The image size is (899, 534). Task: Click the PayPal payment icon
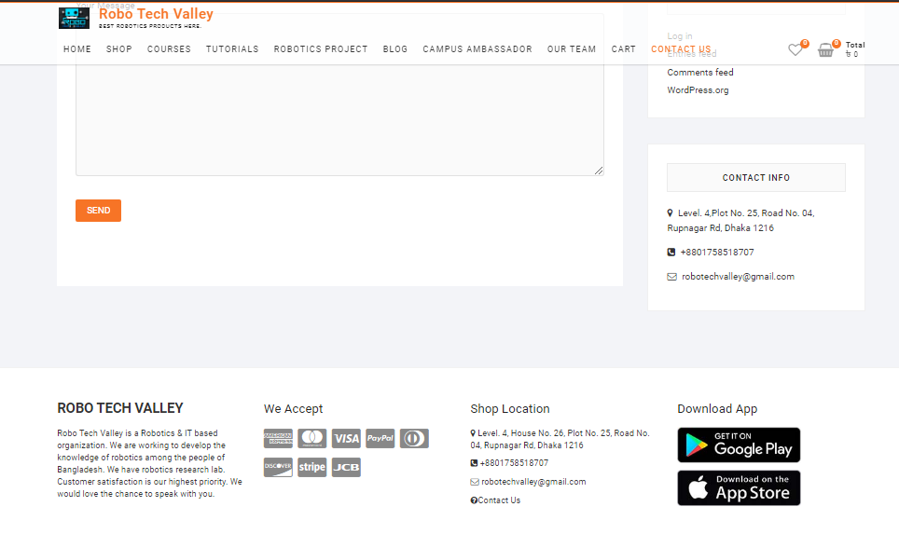point(380,438)
